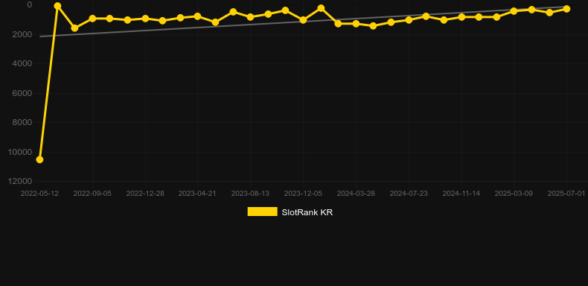Click the SlotRank KR yellow legend swatch
The height and width of the screenshot is (286, 588).
coord(262,212)
